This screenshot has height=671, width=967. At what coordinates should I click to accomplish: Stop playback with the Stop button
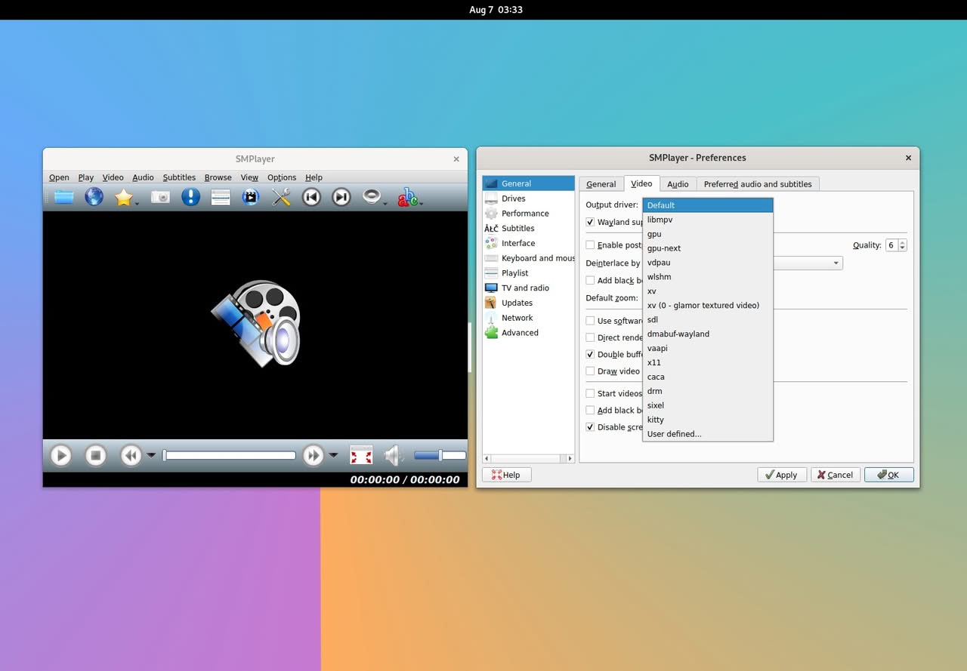coord(95,455)
